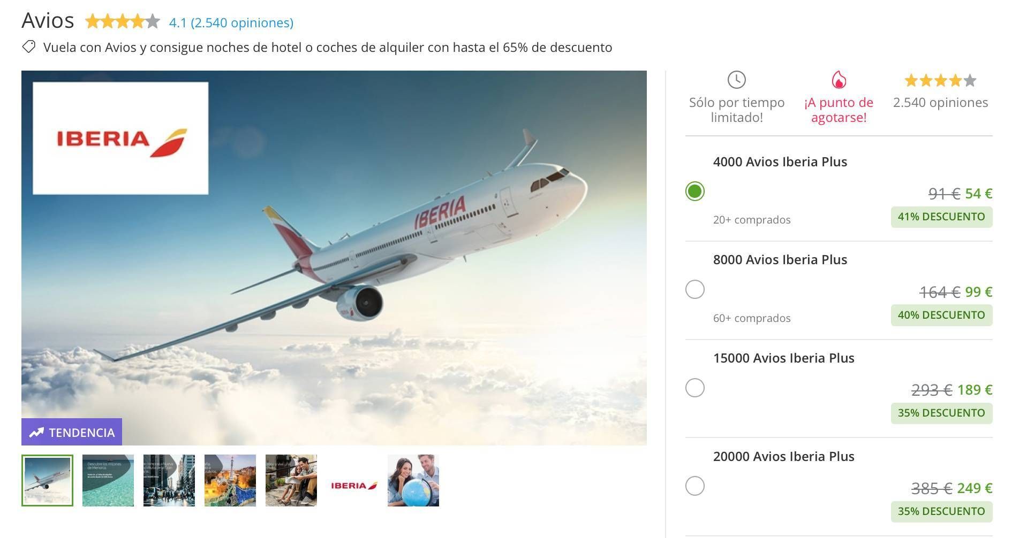Screen dimensions: 1027x538
Task: Click the price tag icon beside the description
Action: [29, 47]
